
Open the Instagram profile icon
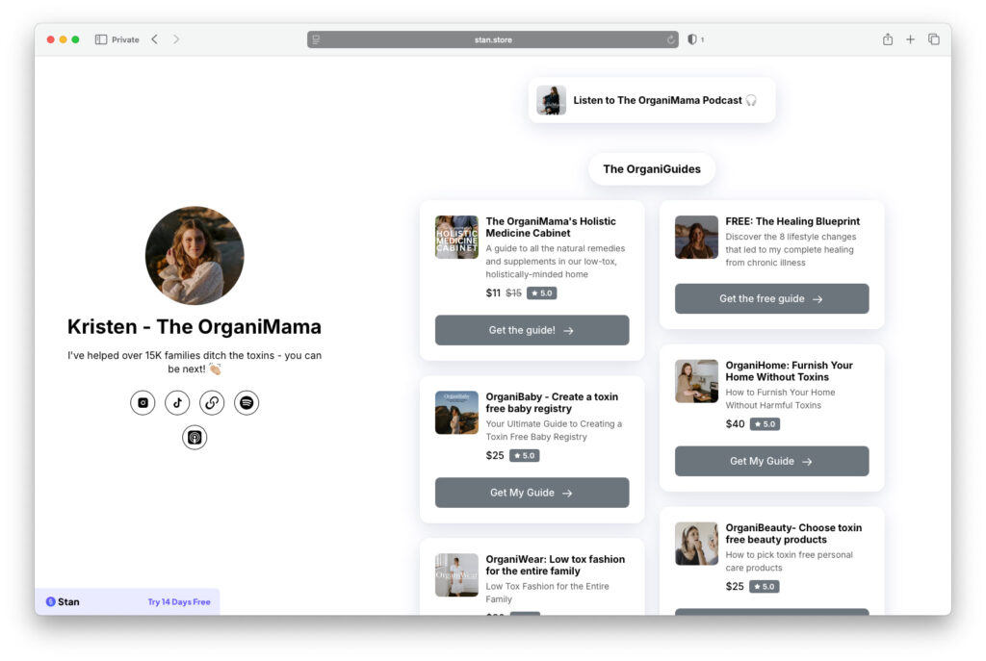point(143,403)
